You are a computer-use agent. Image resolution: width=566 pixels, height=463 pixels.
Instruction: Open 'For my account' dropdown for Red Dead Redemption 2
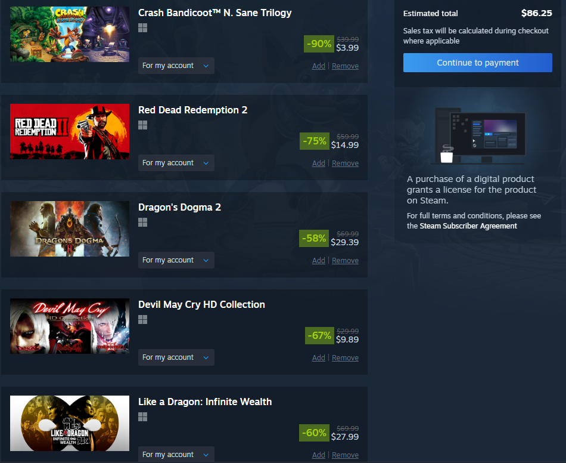tap(176, 163)
